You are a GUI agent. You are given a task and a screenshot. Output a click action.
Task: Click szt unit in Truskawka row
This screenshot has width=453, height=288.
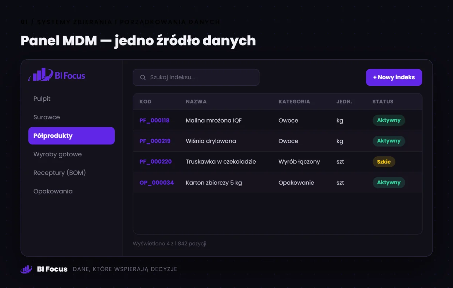(x=340, y=161)
